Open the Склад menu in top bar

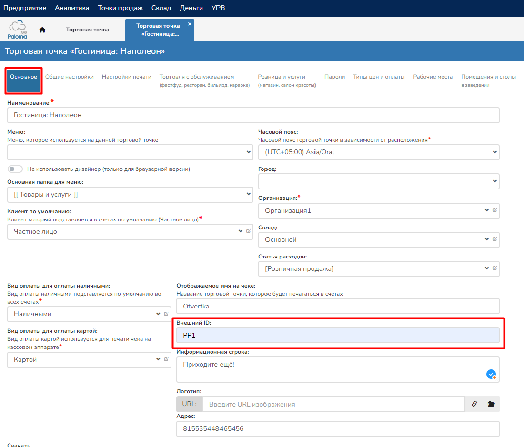tap(161, 8)
